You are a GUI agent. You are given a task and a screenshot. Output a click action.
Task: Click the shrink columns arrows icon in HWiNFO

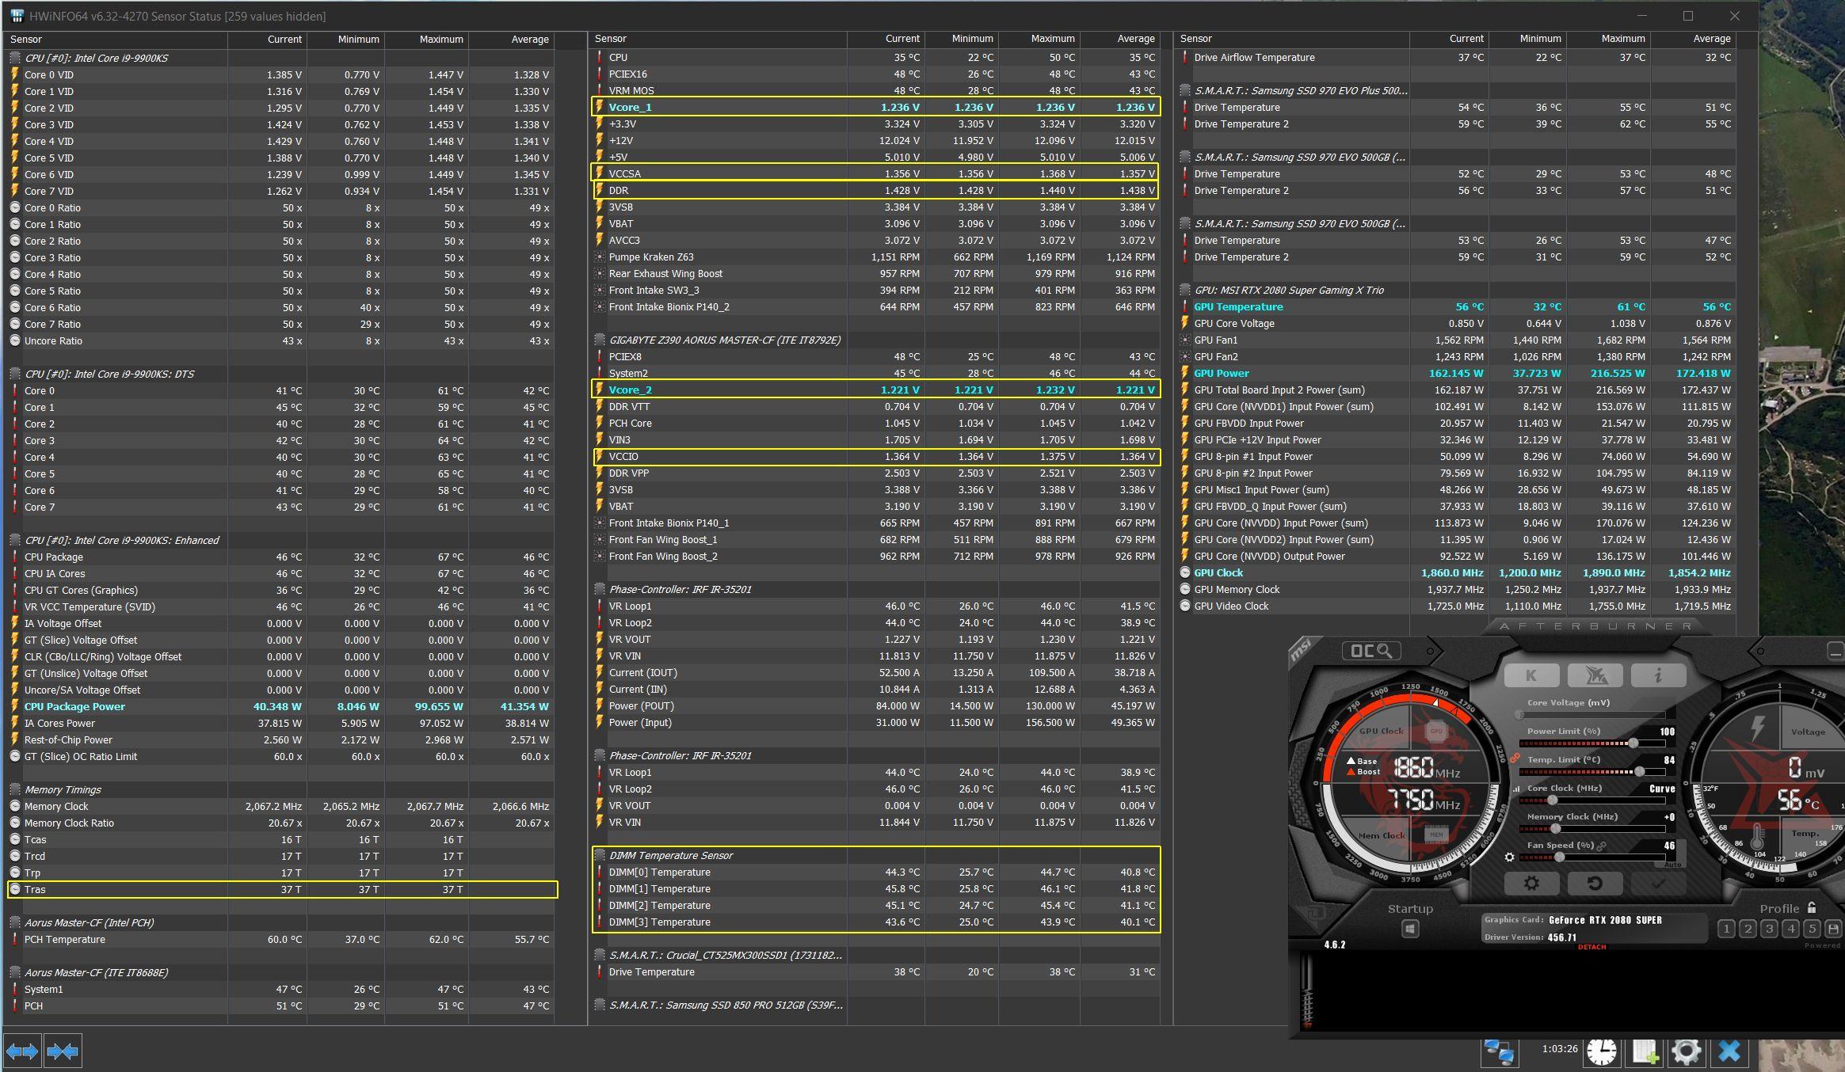63,1051
